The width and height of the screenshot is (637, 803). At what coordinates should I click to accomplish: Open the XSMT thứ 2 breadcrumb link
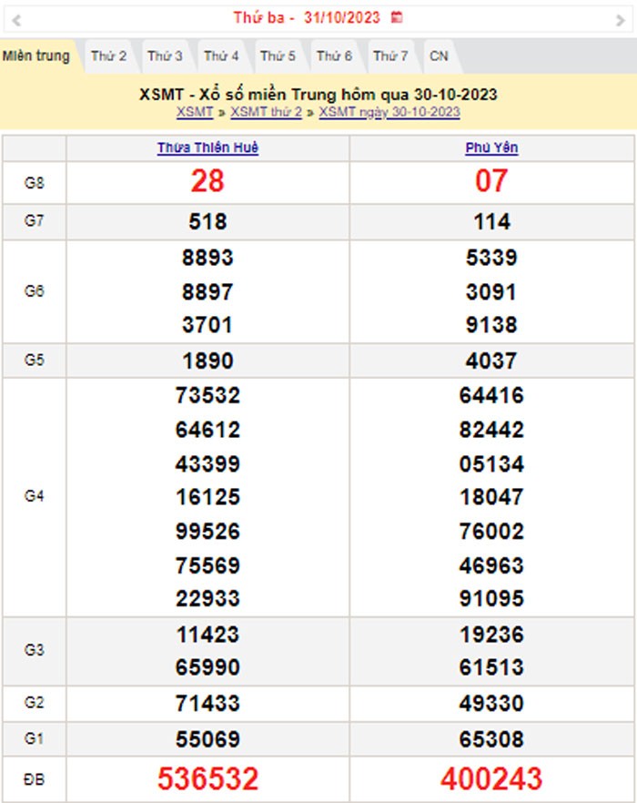[x=266, y=112]
